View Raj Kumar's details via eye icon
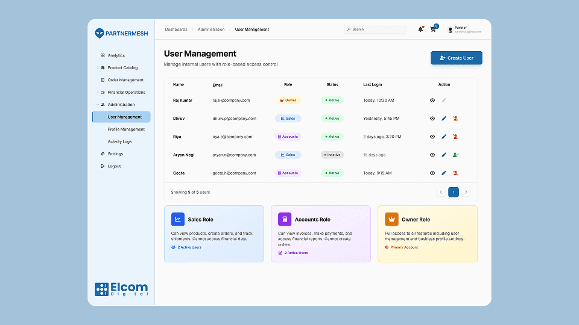The width and height of the screenshot is (579, 325). 432,101
